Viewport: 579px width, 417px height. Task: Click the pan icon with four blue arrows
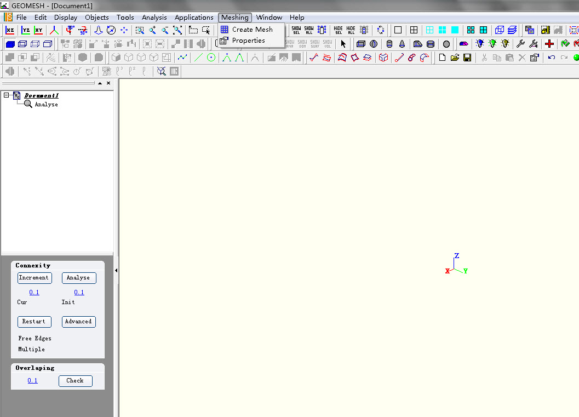click(x=124, y=30)
